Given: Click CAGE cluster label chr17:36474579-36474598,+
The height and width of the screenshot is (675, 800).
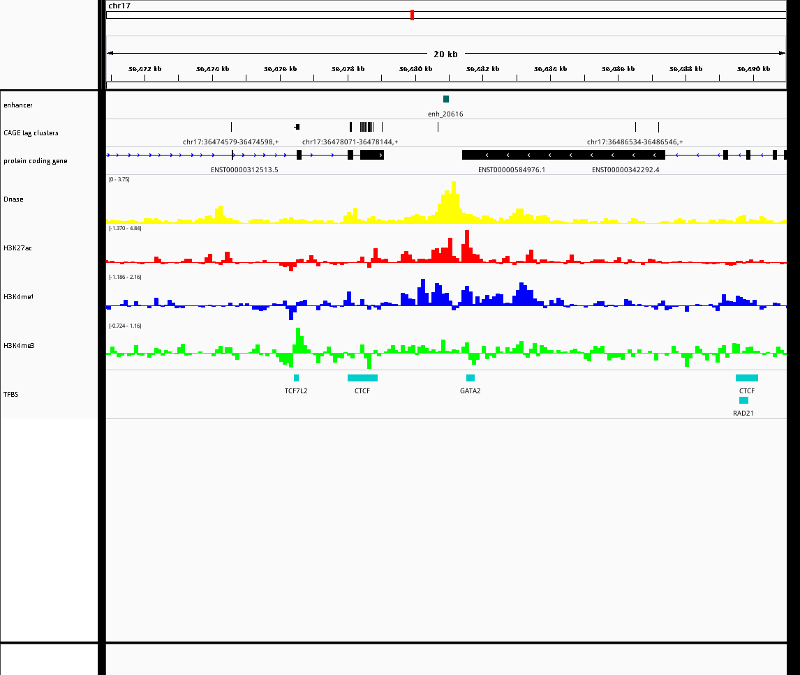Looking at the screenshot, I should (230, 142).
